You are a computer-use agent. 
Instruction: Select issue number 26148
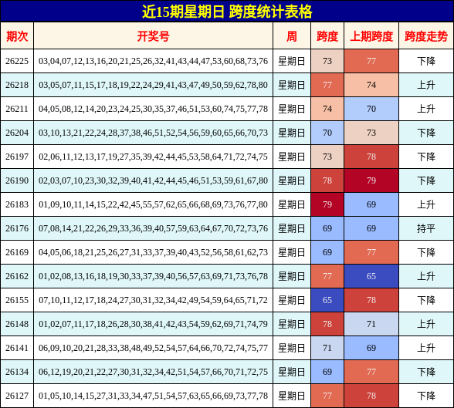(17, 324)
